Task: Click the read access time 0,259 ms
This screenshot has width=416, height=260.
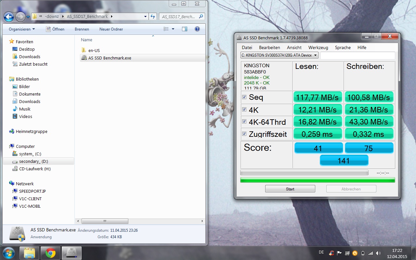Action: [318, 134]
